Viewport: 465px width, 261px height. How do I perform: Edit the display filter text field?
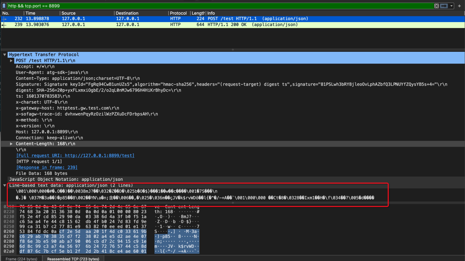click(219, 6)
